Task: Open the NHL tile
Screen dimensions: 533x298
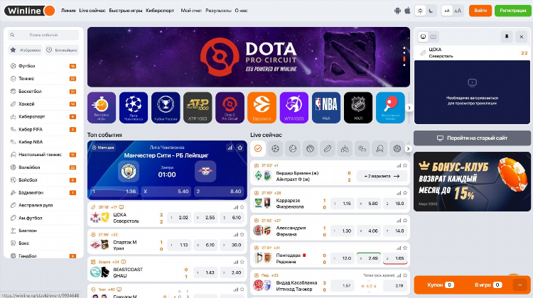Action: (358, 108)
